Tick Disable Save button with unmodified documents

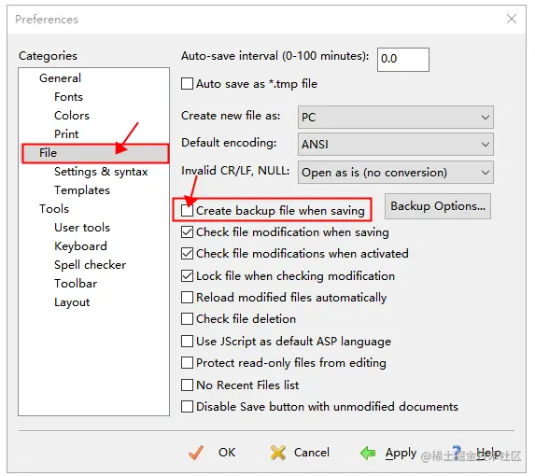point(187,406)
